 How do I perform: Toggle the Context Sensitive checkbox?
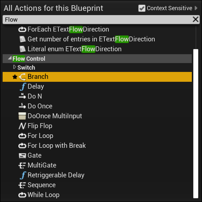pyautogui.click(x=142, y=8)
